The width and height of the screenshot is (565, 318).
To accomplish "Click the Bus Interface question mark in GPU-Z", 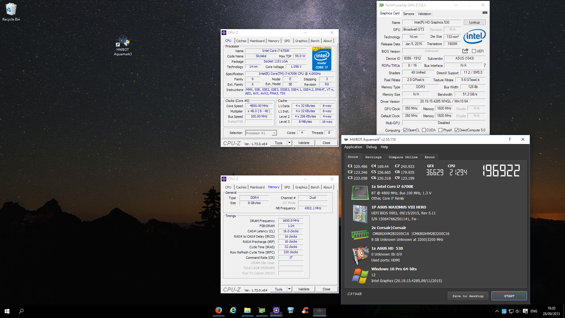I will pyautogui.click(x=484, y=65).
